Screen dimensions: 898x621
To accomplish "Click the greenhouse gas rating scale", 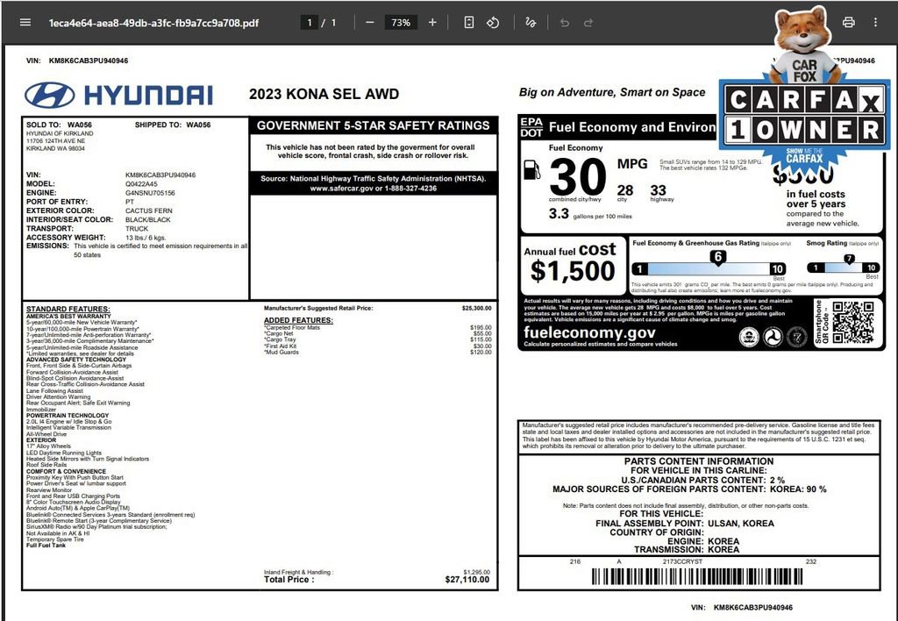I will [x=709, y=268].
